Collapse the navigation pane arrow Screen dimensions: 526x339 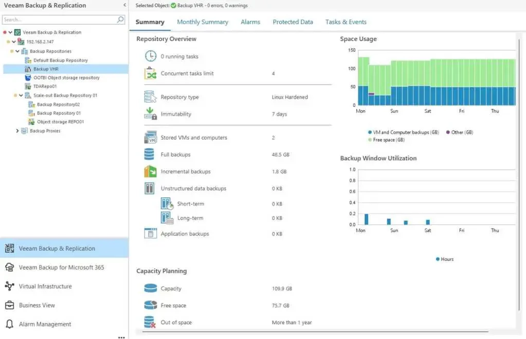pos(124,5)
